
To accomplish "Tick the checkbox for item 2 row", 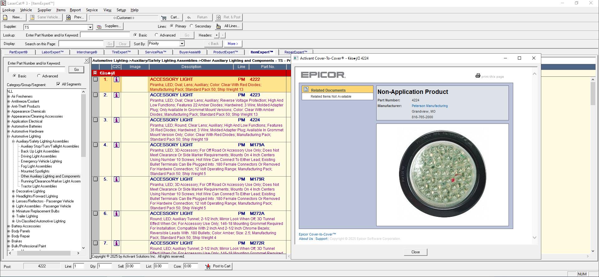I will (x=95, y=95).
